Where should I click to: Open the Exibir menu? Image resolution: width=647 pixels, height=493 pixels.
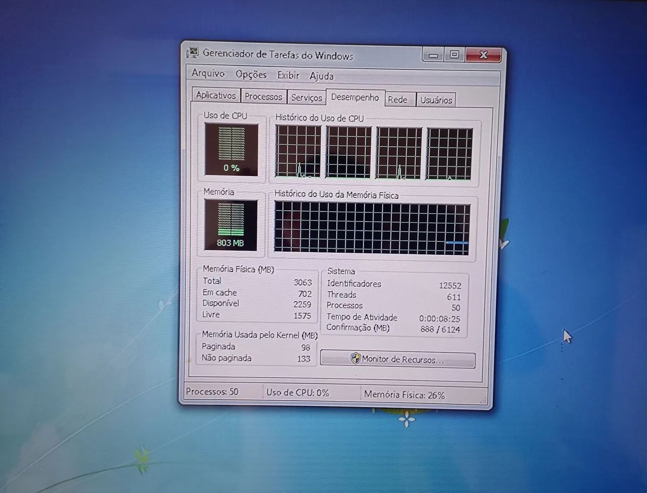pos(288,75)
